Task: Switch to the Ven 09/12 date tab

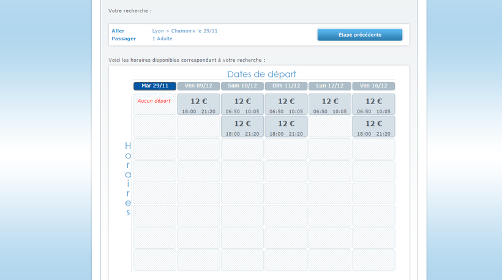Action: [x=198, y=86]
